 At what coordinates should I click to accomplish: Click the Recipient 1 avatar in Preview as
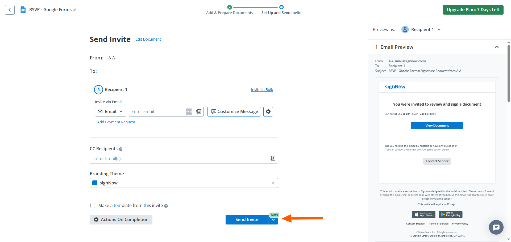(405, 29)
